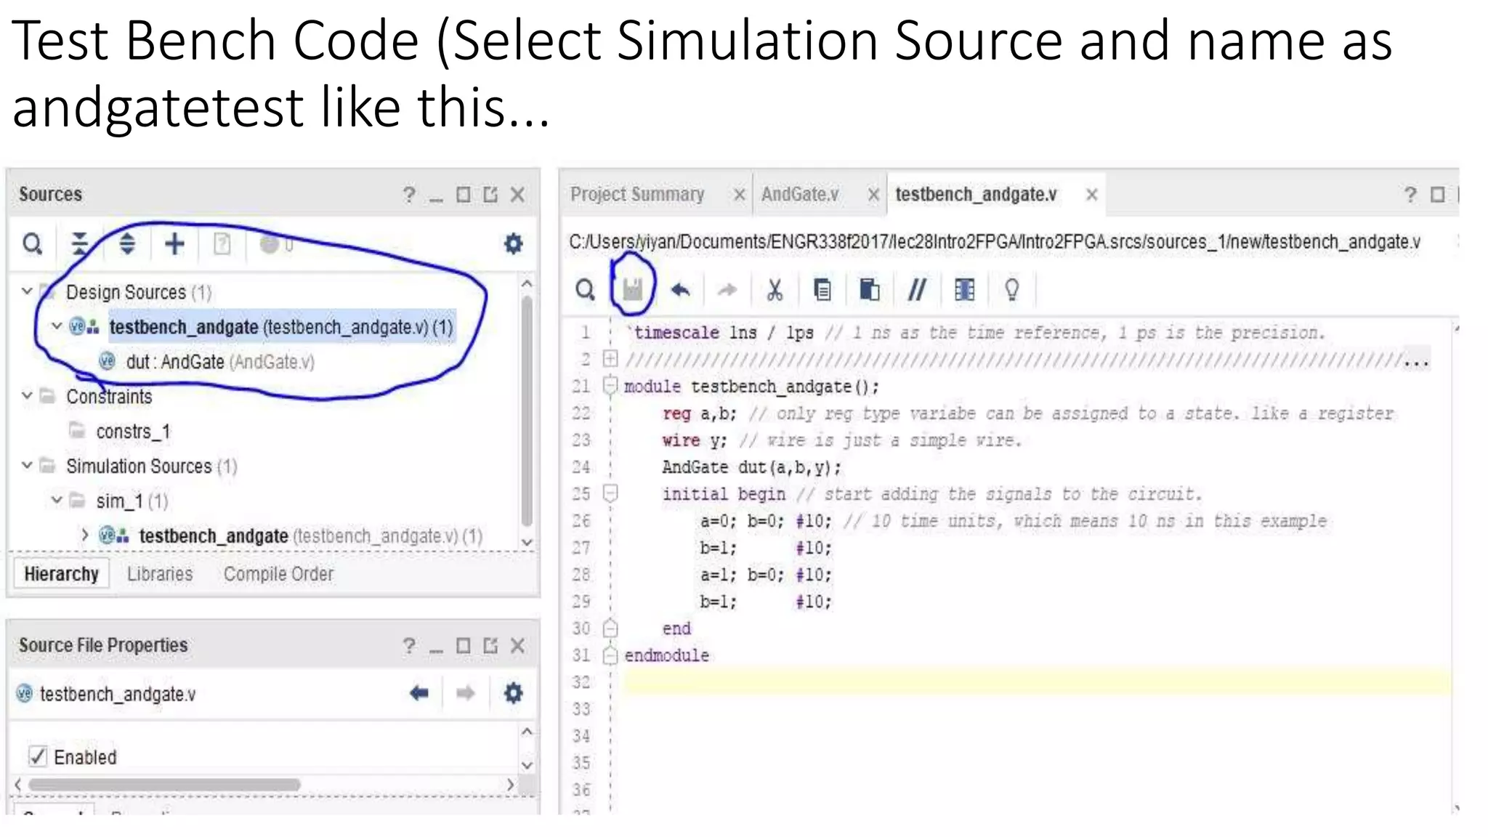Screen dimensions: 1488x837
Task: Expand folded comment block at line 2
Action: [610, 358]
